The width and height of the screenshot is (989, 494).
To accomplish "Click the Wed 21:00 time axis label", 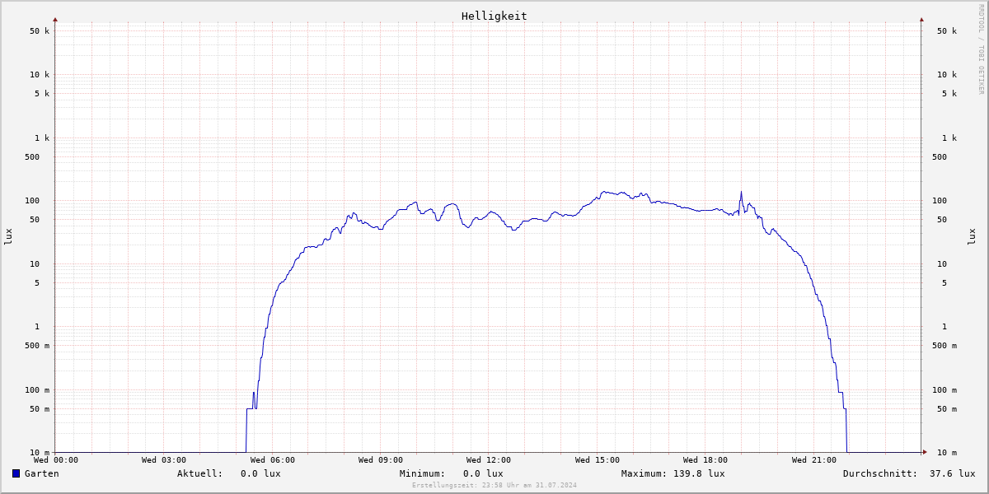I will [814, 460].
